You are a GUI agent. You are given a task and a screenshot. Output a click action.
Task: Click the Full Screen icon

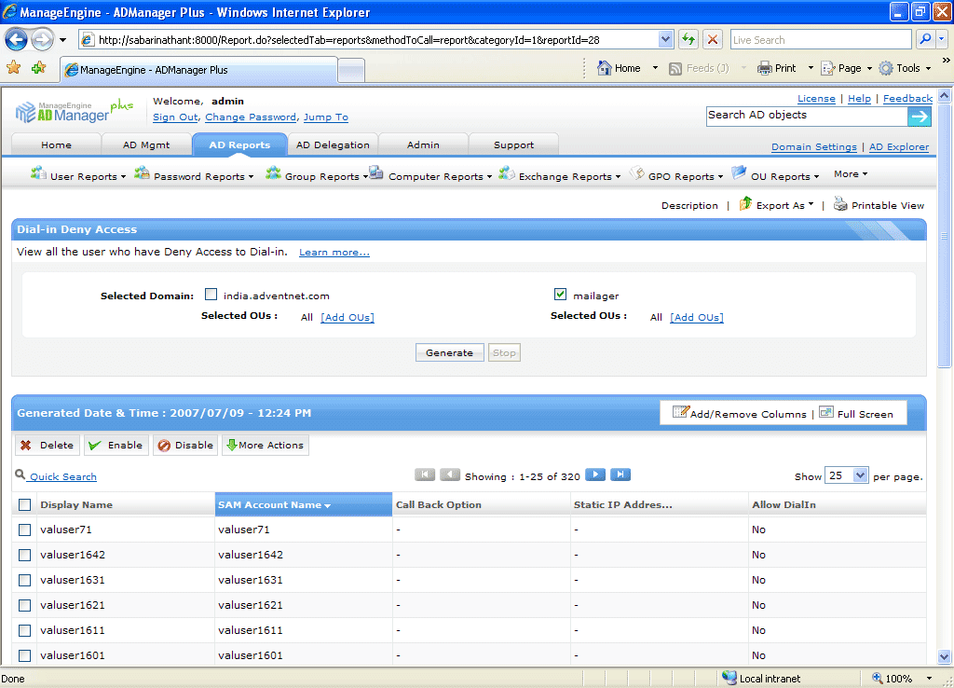point(826,412)
